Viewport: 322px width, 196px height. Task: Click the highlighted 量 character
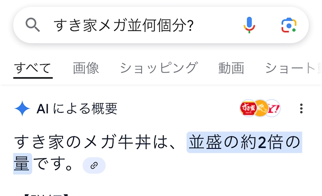pos(22,164)
